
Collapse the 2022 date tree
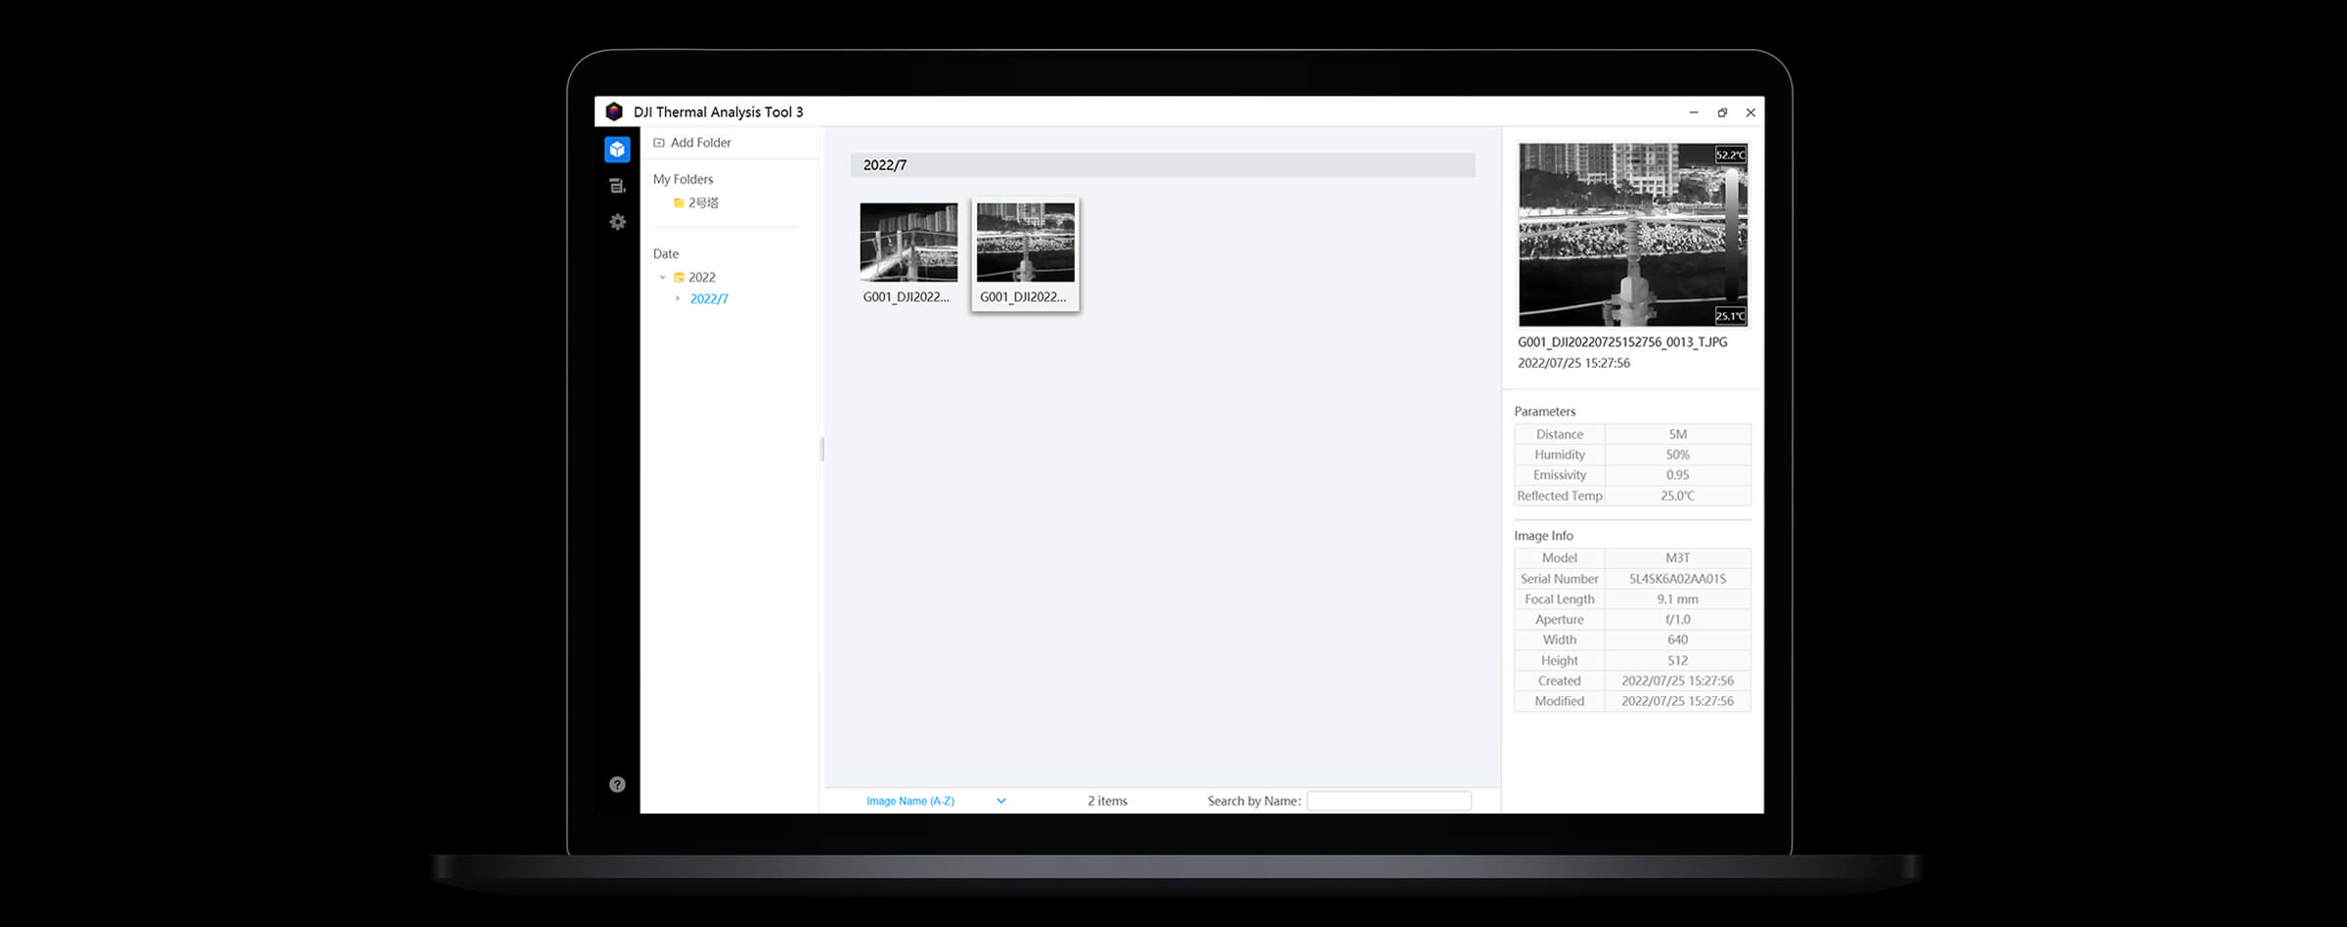pyautogui.click(x=662, y=277)
